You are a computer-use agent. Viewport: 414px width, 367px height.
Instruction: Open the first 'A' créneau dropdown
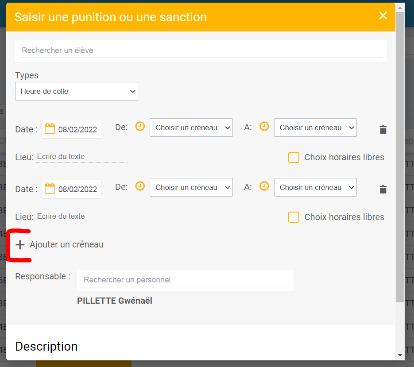coord(315,127)
